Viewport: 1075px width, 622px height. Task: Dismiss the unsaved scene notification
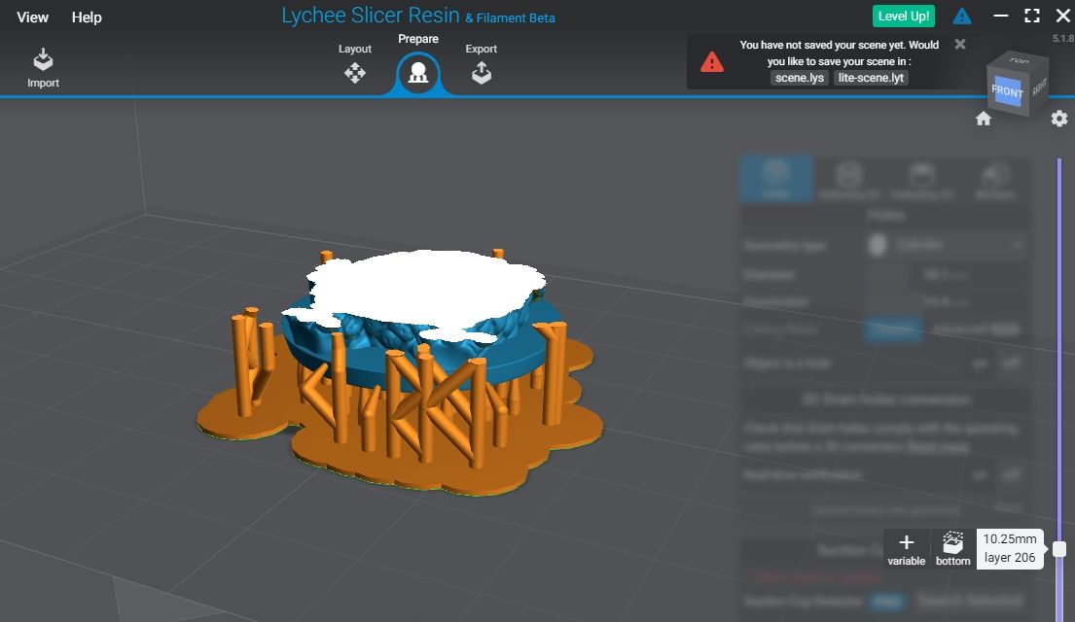tap(960, 45)
